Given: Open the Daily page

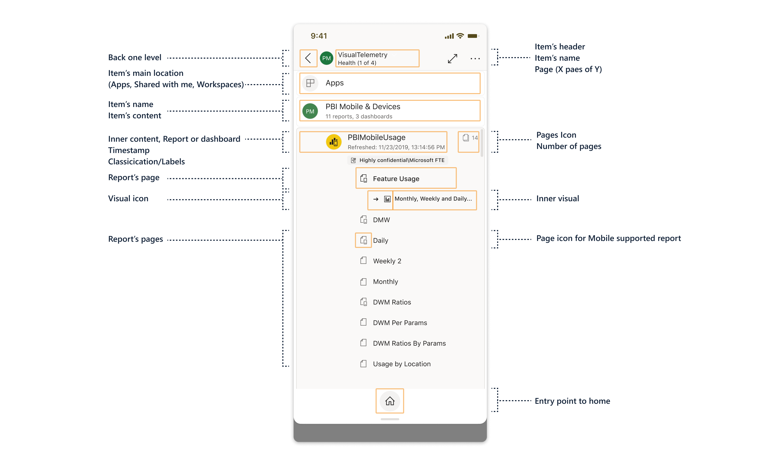Looking at the screenshot, I should [x=380, y=240].
